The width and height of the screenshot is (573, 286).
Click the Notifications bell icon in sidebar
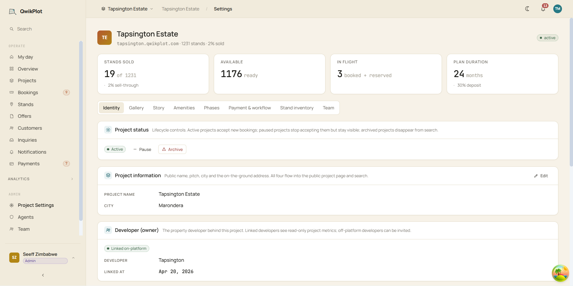(12, 152)
